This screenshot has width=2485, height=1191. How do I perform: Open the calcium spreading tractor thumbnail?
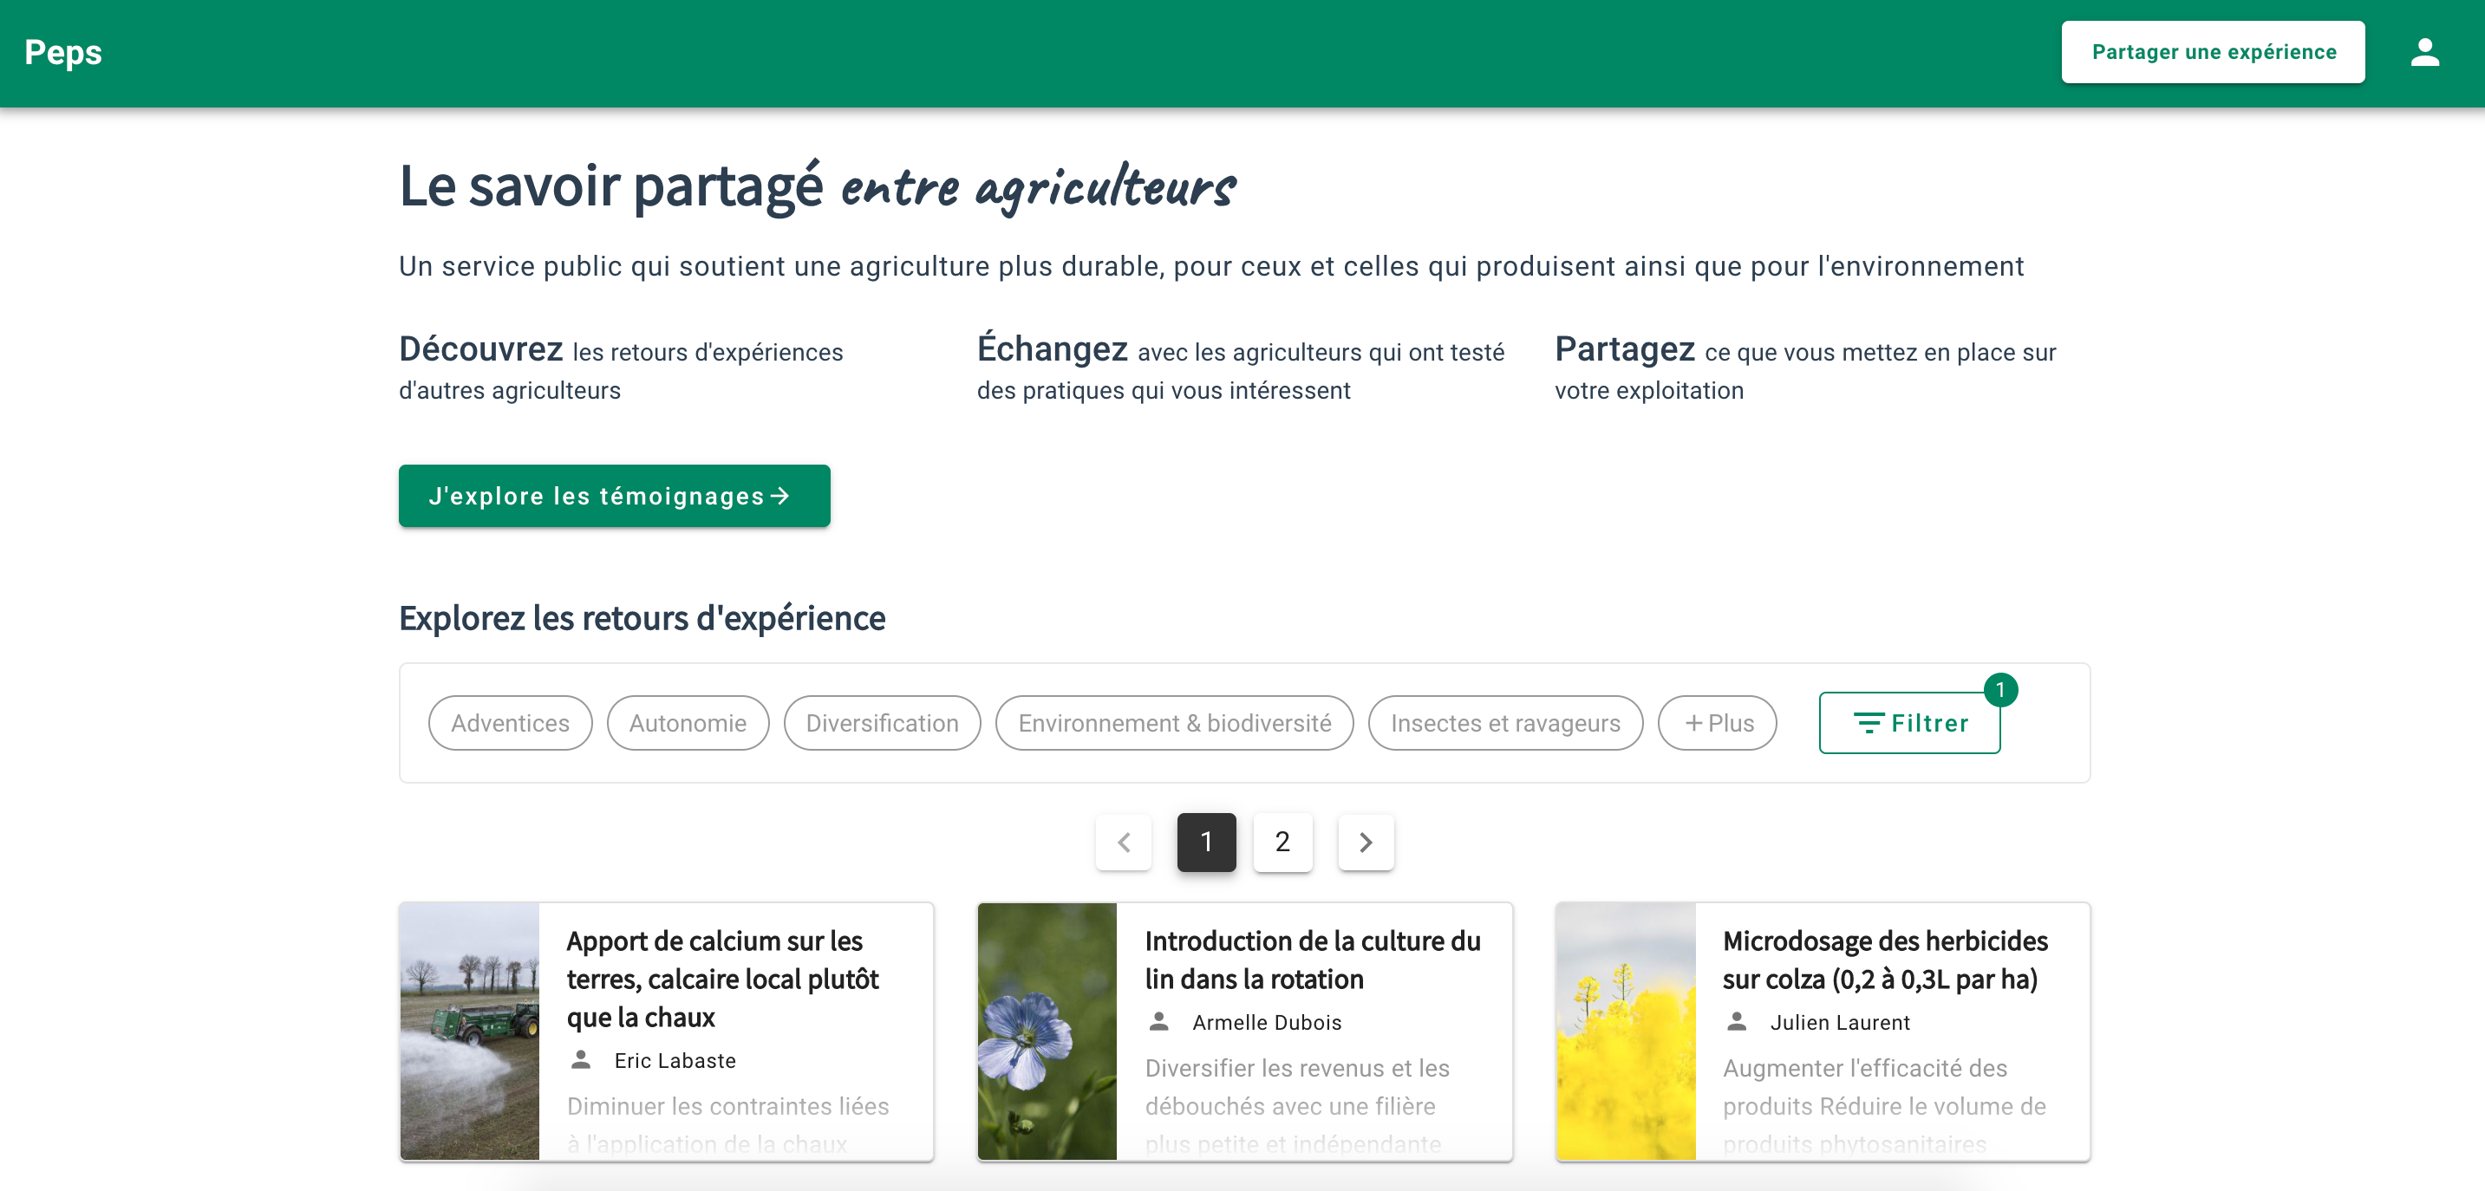point(470,1030)
